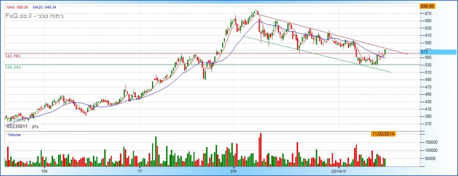458x176 pixels.
Task: Select the אוק month label on the time axis
Action: tap(234, 171)
